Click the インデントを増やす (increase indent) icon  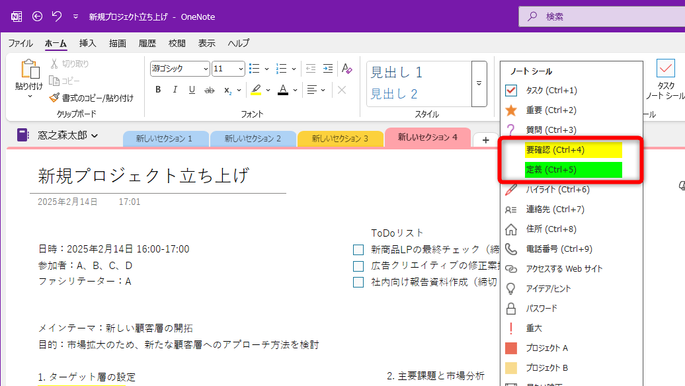pyautogui.click(x=328, y=68)
